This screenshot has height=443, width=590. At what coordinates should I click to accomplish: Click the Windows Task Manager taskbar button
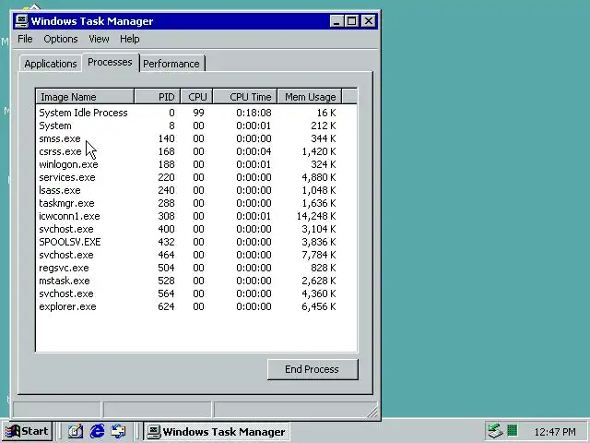pyautogui.click(x=216, y=432)
